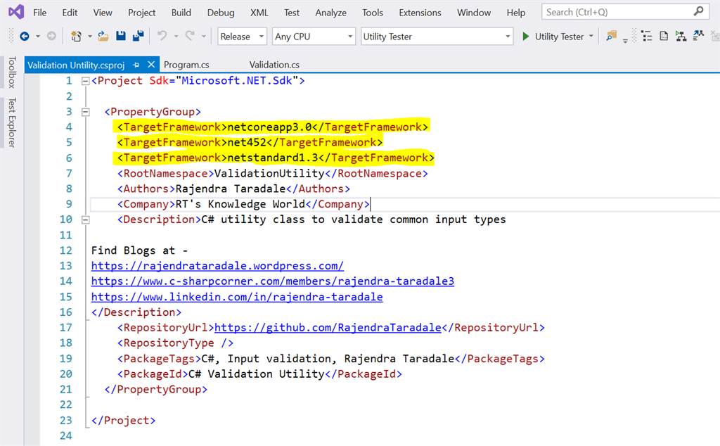
Task: Open the Release configuration dropdown
Action: click(241, 37)
